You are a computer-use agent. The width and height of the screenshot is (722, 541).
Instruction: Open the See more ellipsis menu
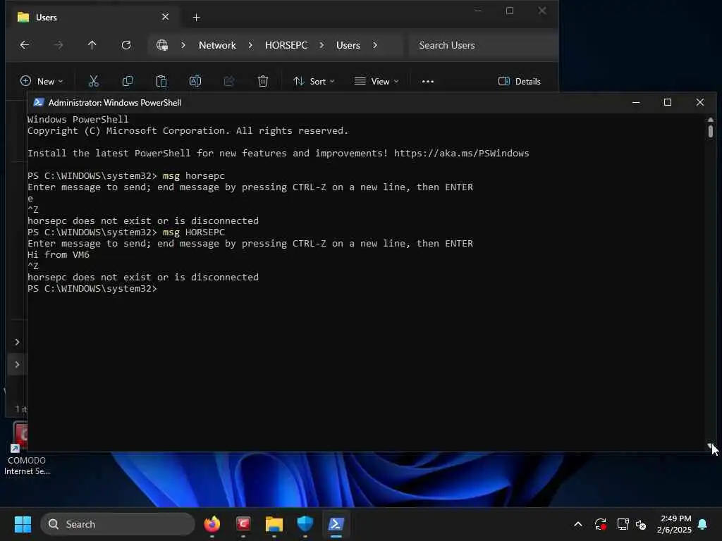[x=428, y=82]
